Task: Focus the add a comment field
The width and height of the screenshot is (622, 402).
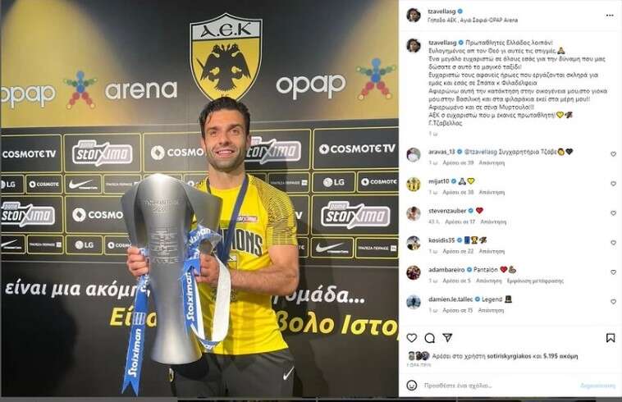Action: [x=500, y=386]
